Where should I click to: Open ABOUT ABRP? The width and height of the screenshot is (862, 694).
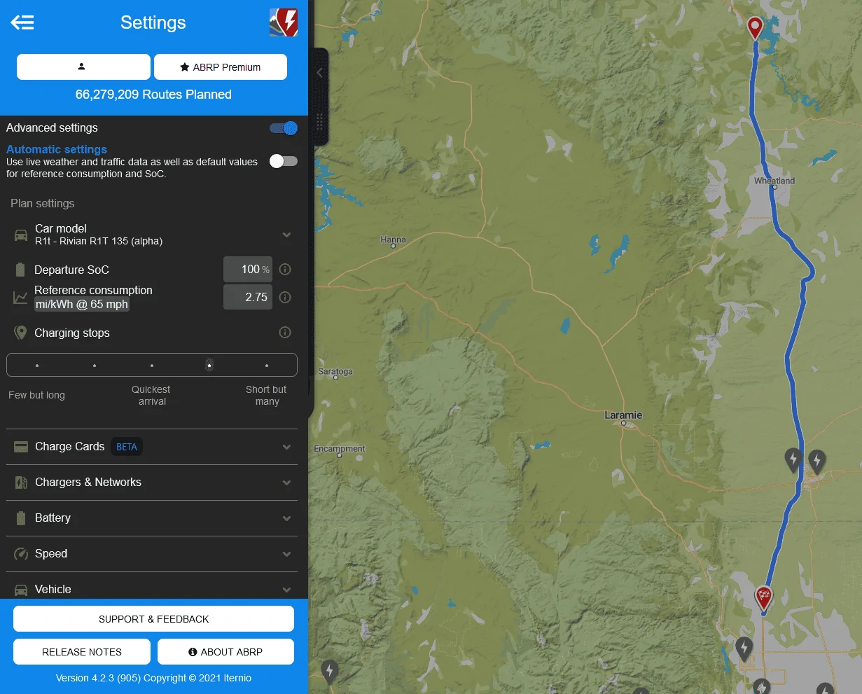pos(225,651)
